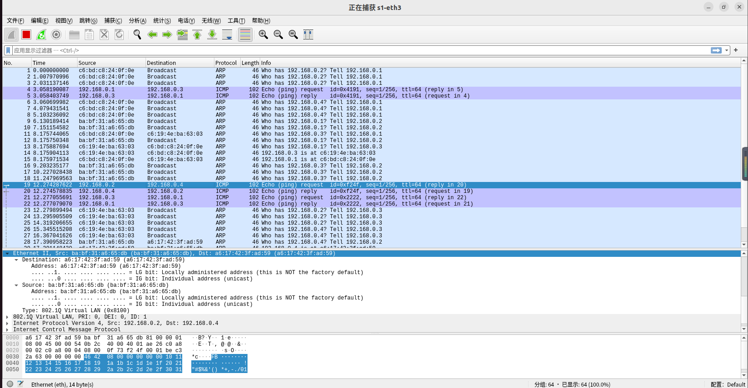Expand the 802.1Q Virtual LAN section
Screen dimensions: 748x388
click(x=7, y=317)
